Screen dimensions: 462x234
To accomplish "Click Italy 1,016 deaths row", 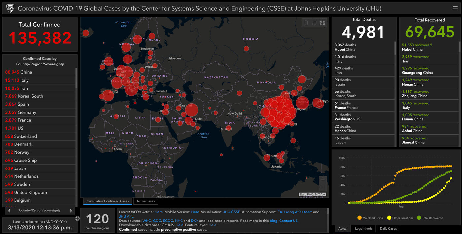I will 363,59.
